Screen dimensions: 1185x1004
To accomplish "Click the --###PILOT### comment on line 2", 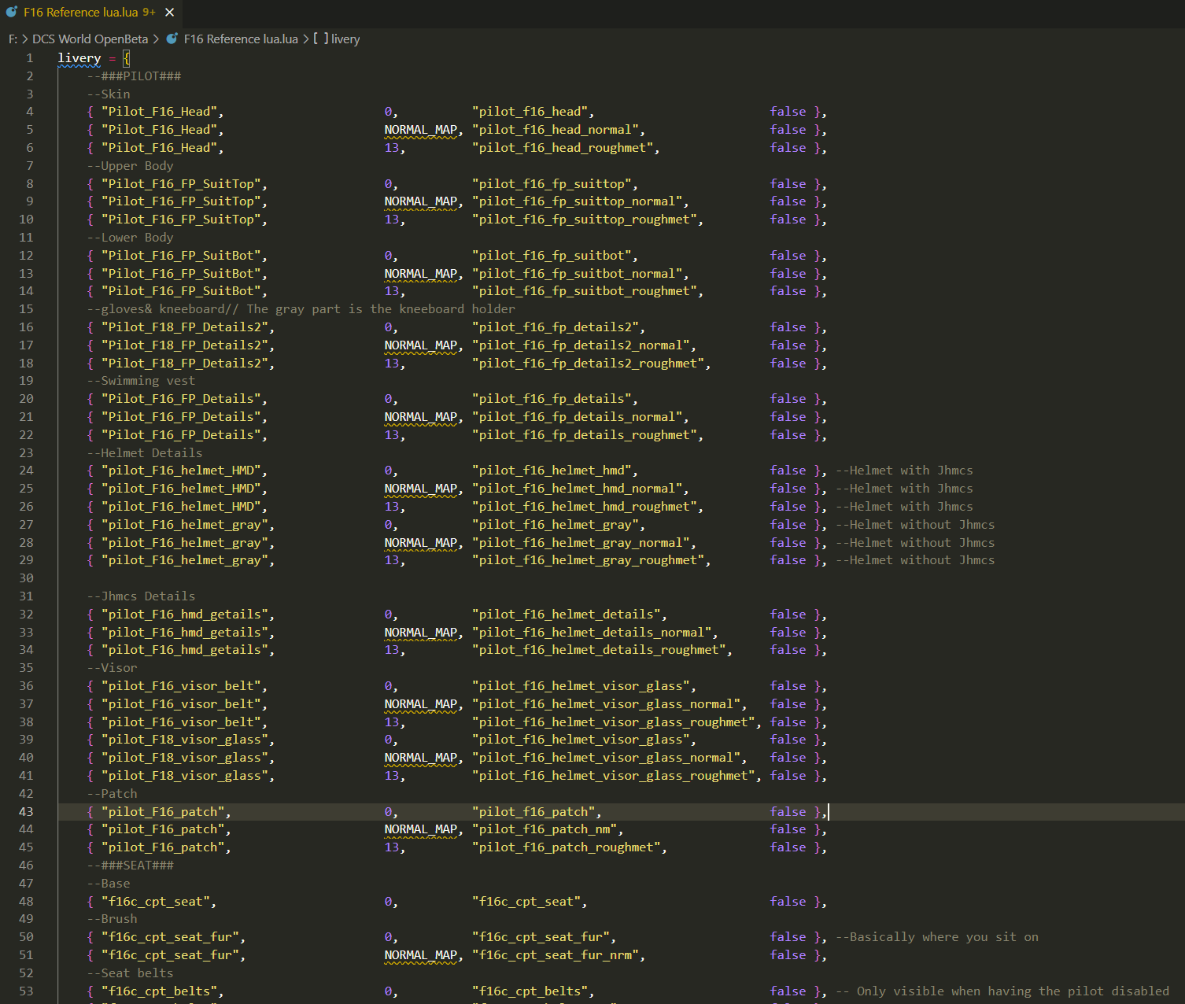I will point(134,76).
